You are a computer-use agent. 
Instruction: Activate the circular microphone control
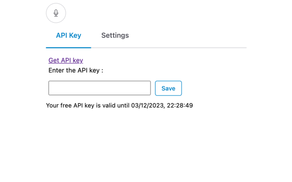point(56,13)
